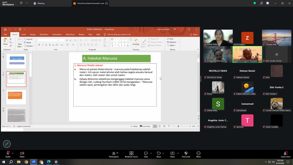Open Microsoft Edge from taskbar

point(49,162)
